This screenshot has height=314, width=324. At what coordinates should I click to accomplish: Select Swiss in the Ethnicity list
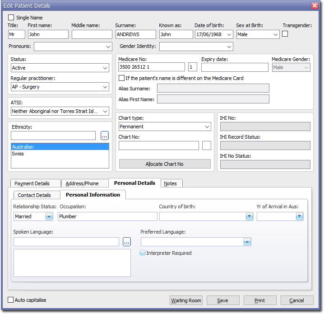click(18, 154)
